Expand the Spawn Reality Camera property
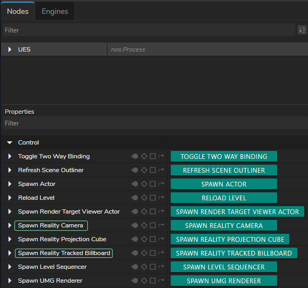The height and width of the screenshot is (288, 308). 10,225
